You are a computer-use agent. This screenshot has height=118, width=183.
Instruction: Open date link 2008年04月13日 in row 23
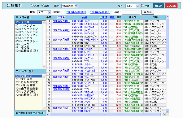point(61,90)
